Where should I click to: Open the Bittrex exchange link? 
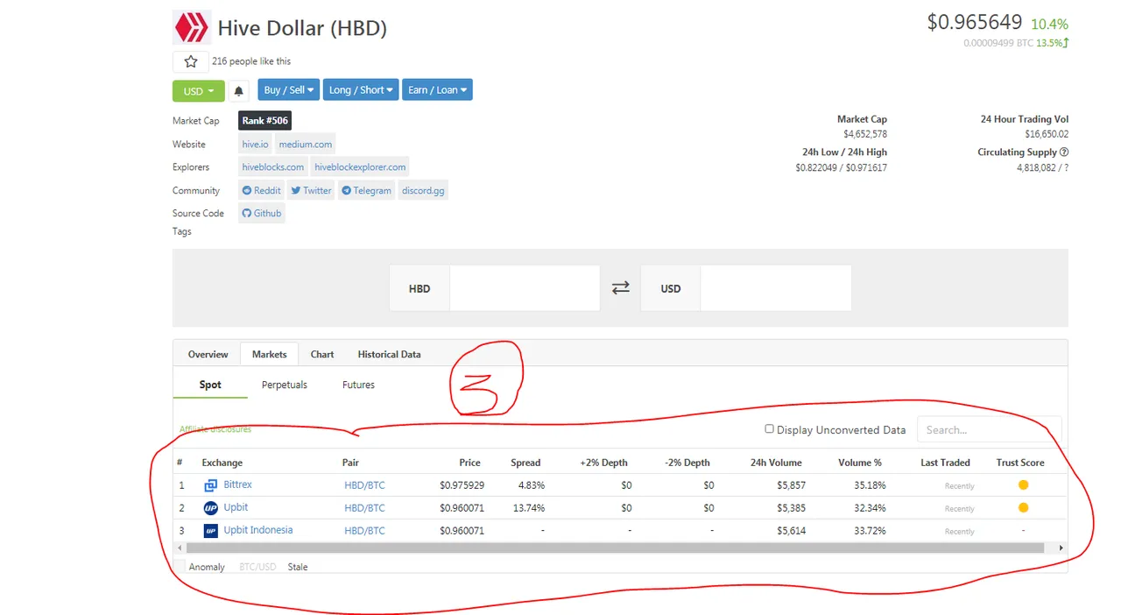click(x=237, y=484)
